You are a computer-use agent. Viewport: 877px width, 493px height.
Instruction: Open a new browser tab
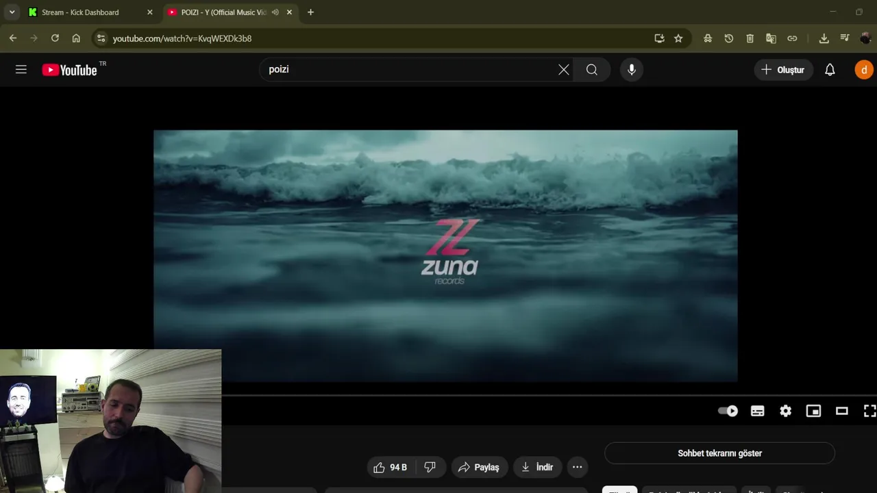click(310, 12)
